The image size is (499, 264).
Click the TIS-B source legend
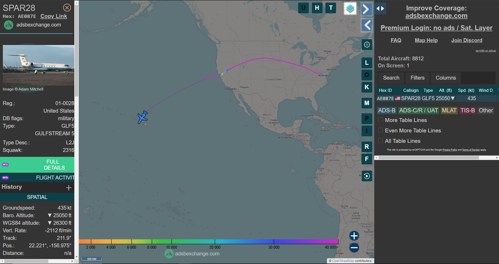tap(468, 111)
